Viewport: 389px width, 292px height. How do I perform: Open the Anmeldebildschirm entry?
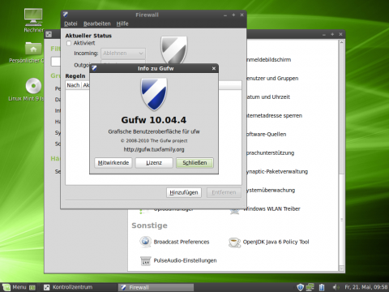tap(269, 60)
